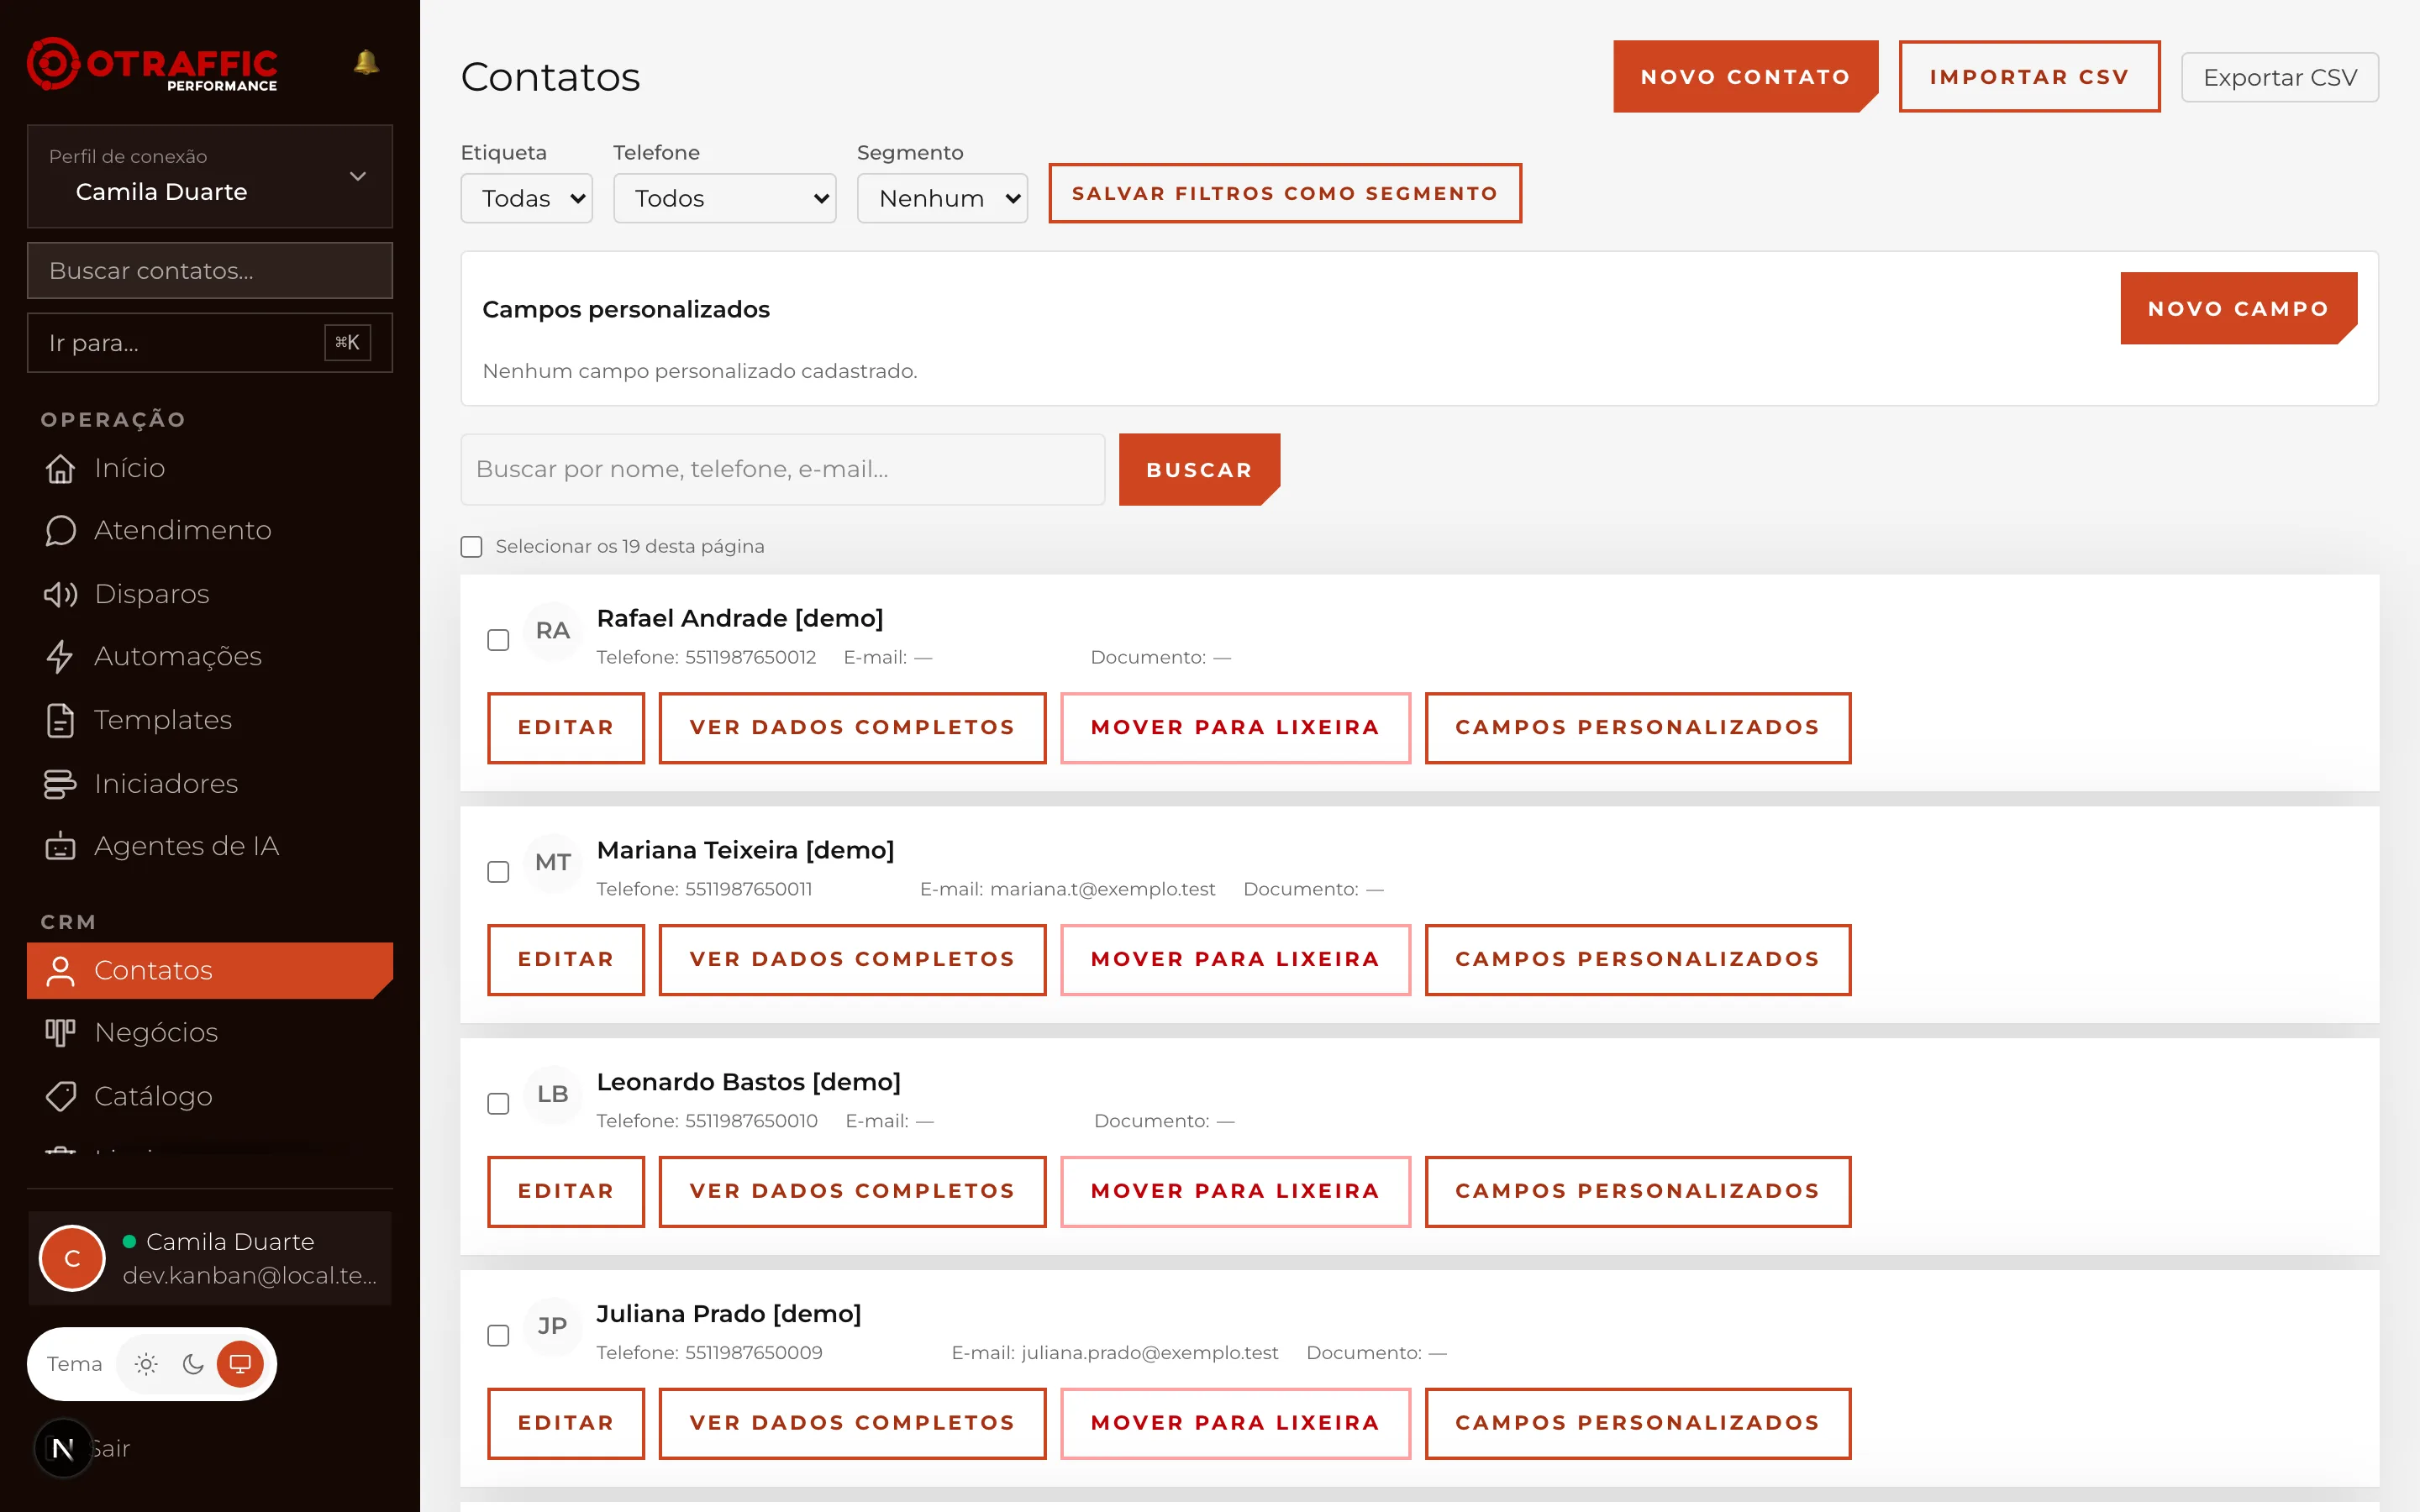This screenshot has width=2420, height=1512.
Task: Open Negócios menu item
Action: [x=210, y=1032]
